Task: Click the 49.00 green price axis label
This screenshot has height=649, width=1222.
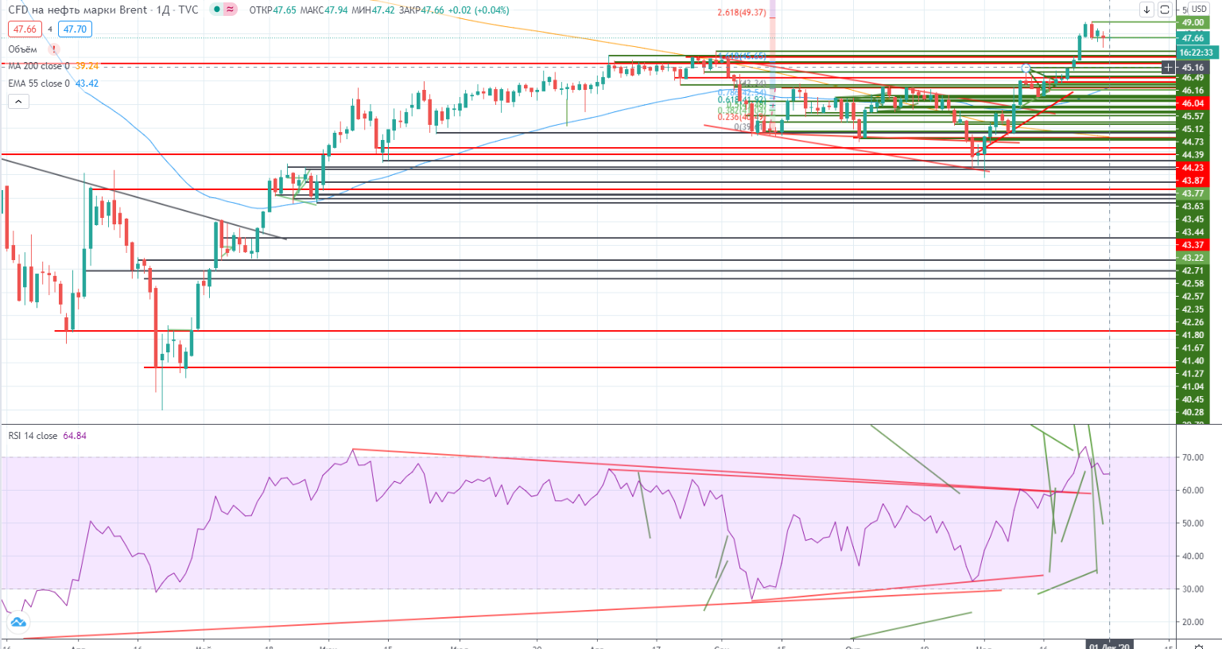Action: pyautogui.click(x=1193, y=23)
